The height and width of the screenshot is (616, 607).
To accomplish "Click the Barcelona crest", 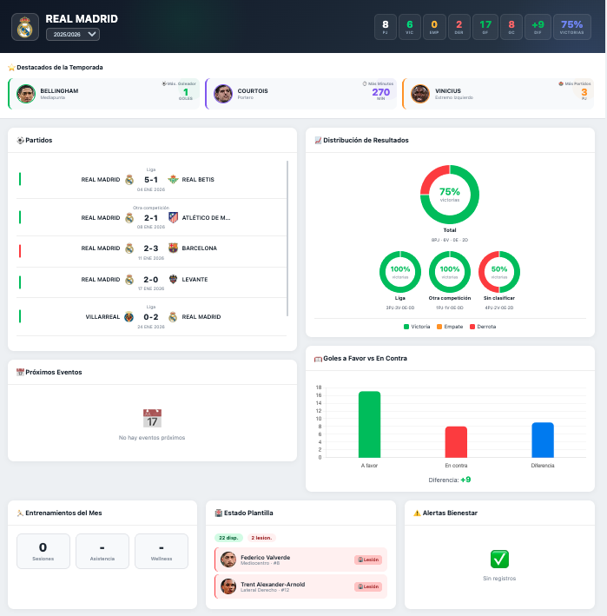I will click(173, 248).
